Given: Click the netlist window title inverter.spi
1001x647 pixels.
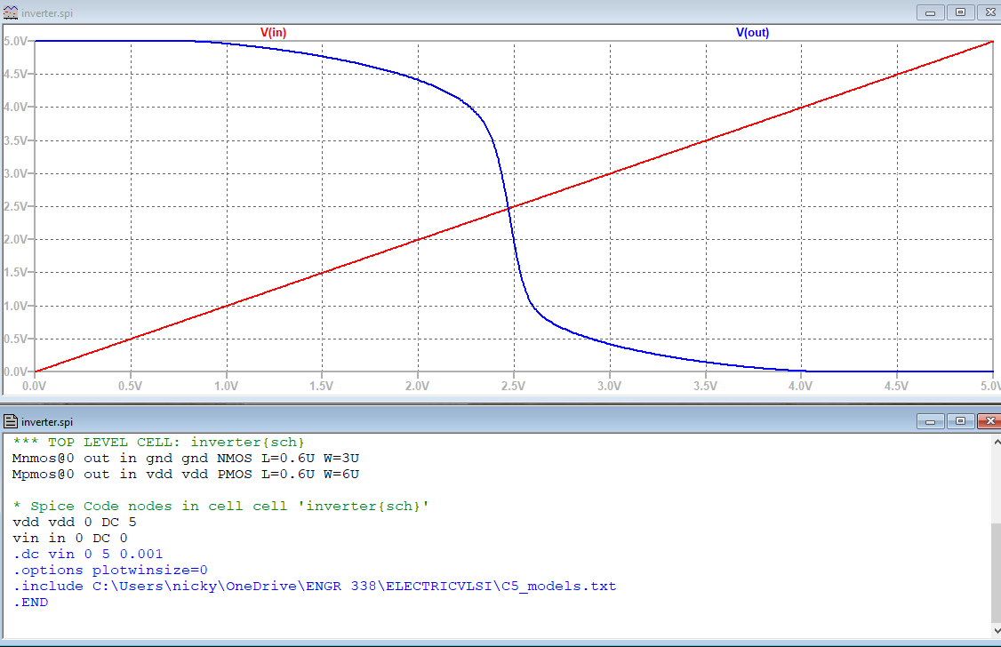Looking at the screenshot, I should point(47,422).
